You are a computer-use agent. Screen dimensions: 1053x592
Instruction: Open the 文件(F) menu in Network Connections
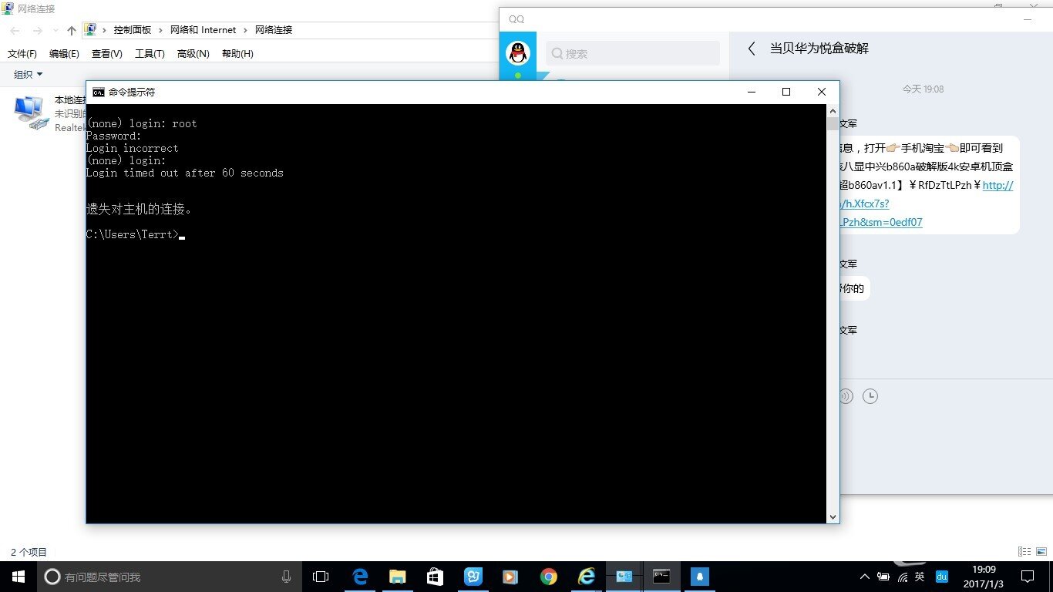pos(22,54)
